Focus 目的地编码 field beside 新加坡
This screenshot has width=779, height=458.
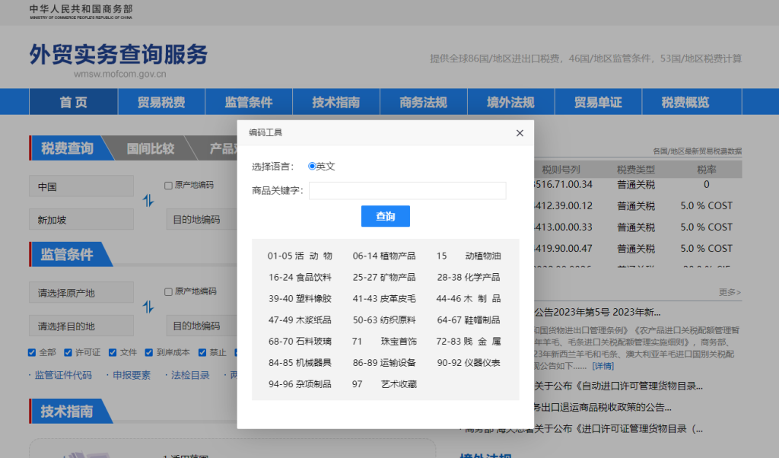(202, 219)
